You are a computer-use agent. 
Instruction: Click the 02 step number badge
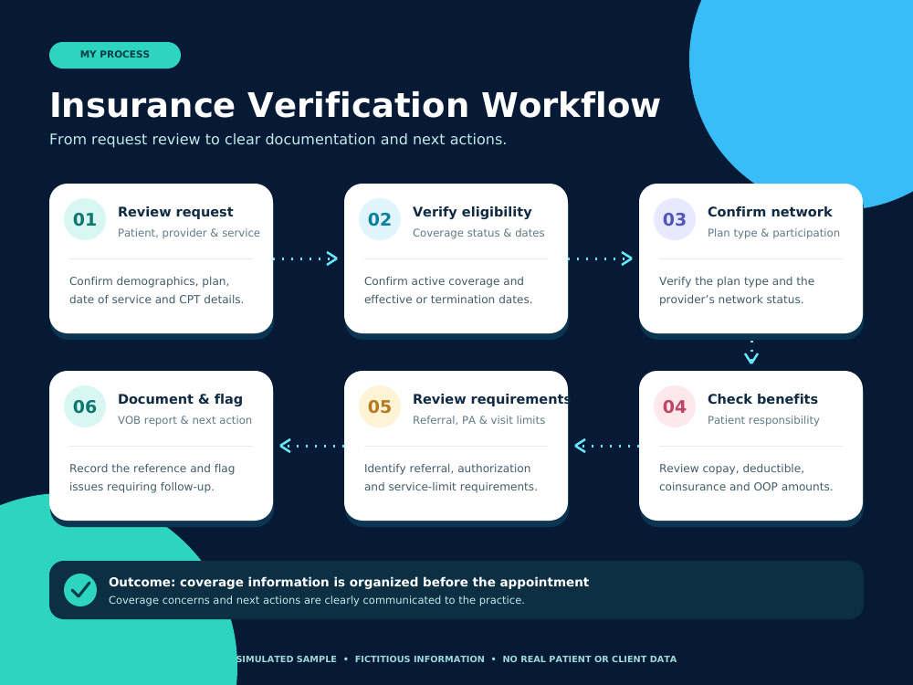(380, 219)
